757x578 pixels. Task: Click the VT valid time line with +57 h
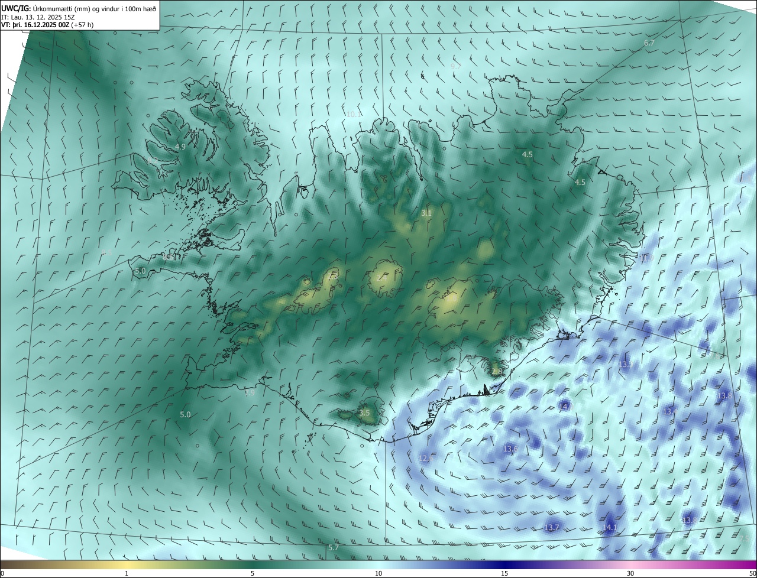coord(47,25)
